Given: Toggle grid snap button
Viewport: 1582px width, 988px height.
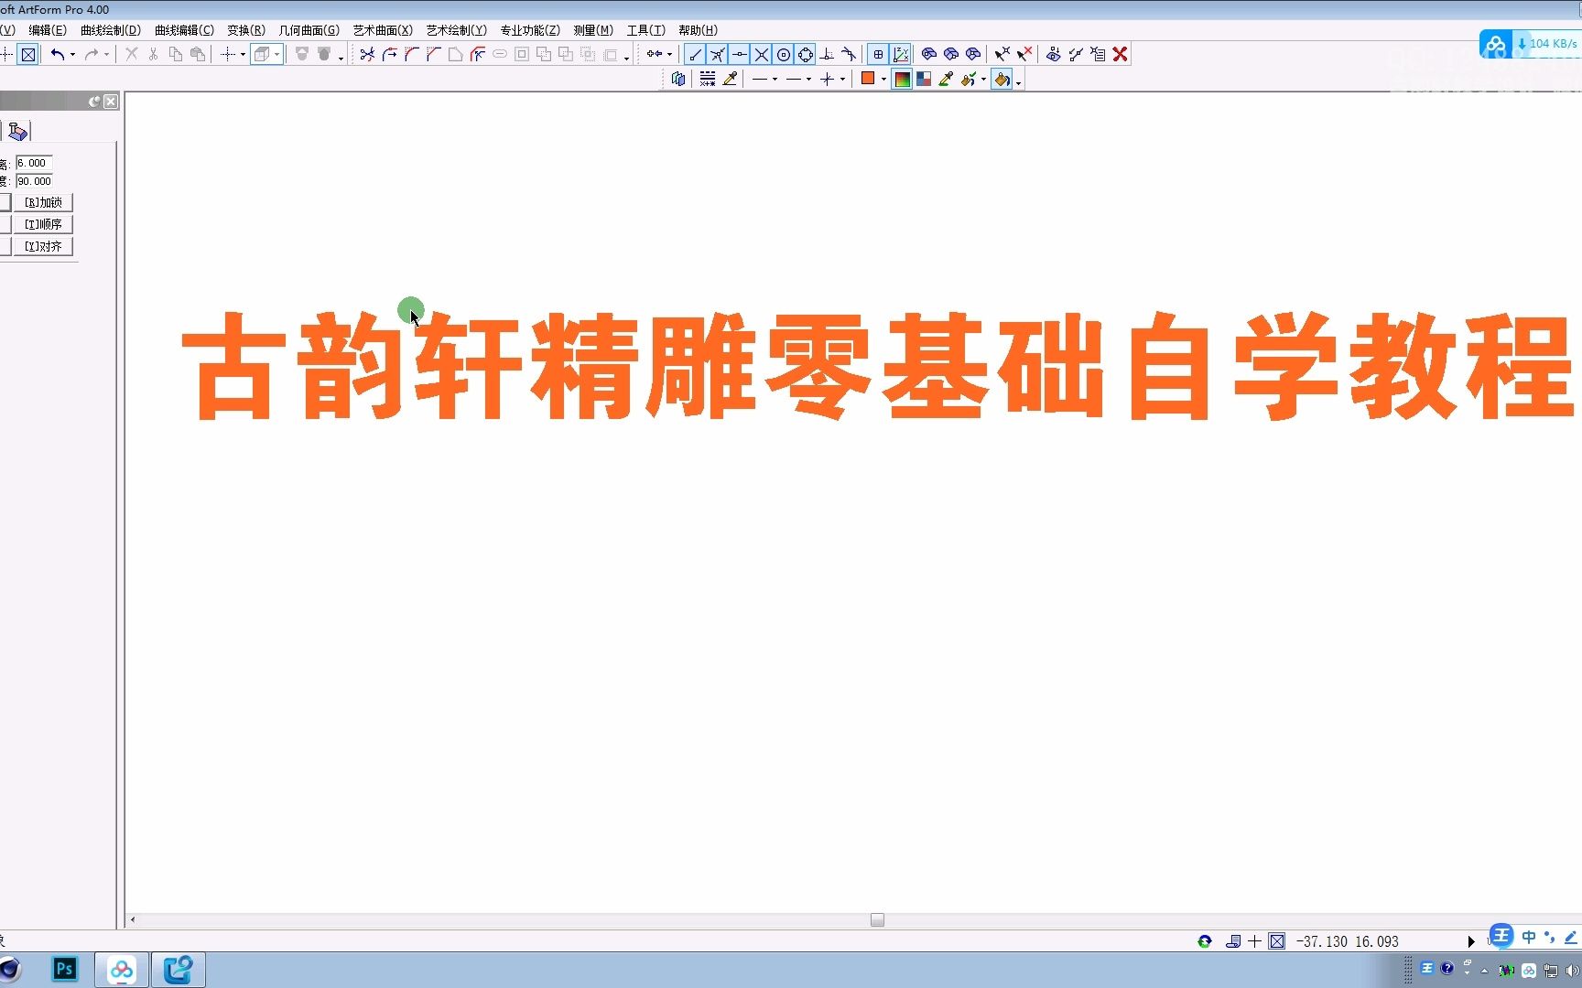Looking at the screenshot, I should (878, 54).
